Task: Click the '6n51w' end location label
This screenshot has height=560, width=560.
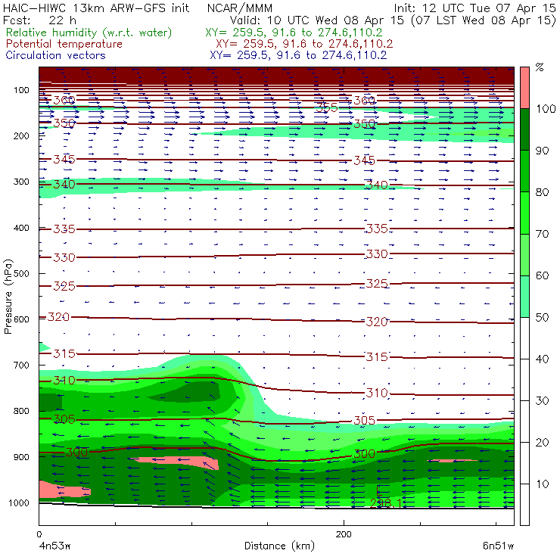Action: [x=498, y=546]
